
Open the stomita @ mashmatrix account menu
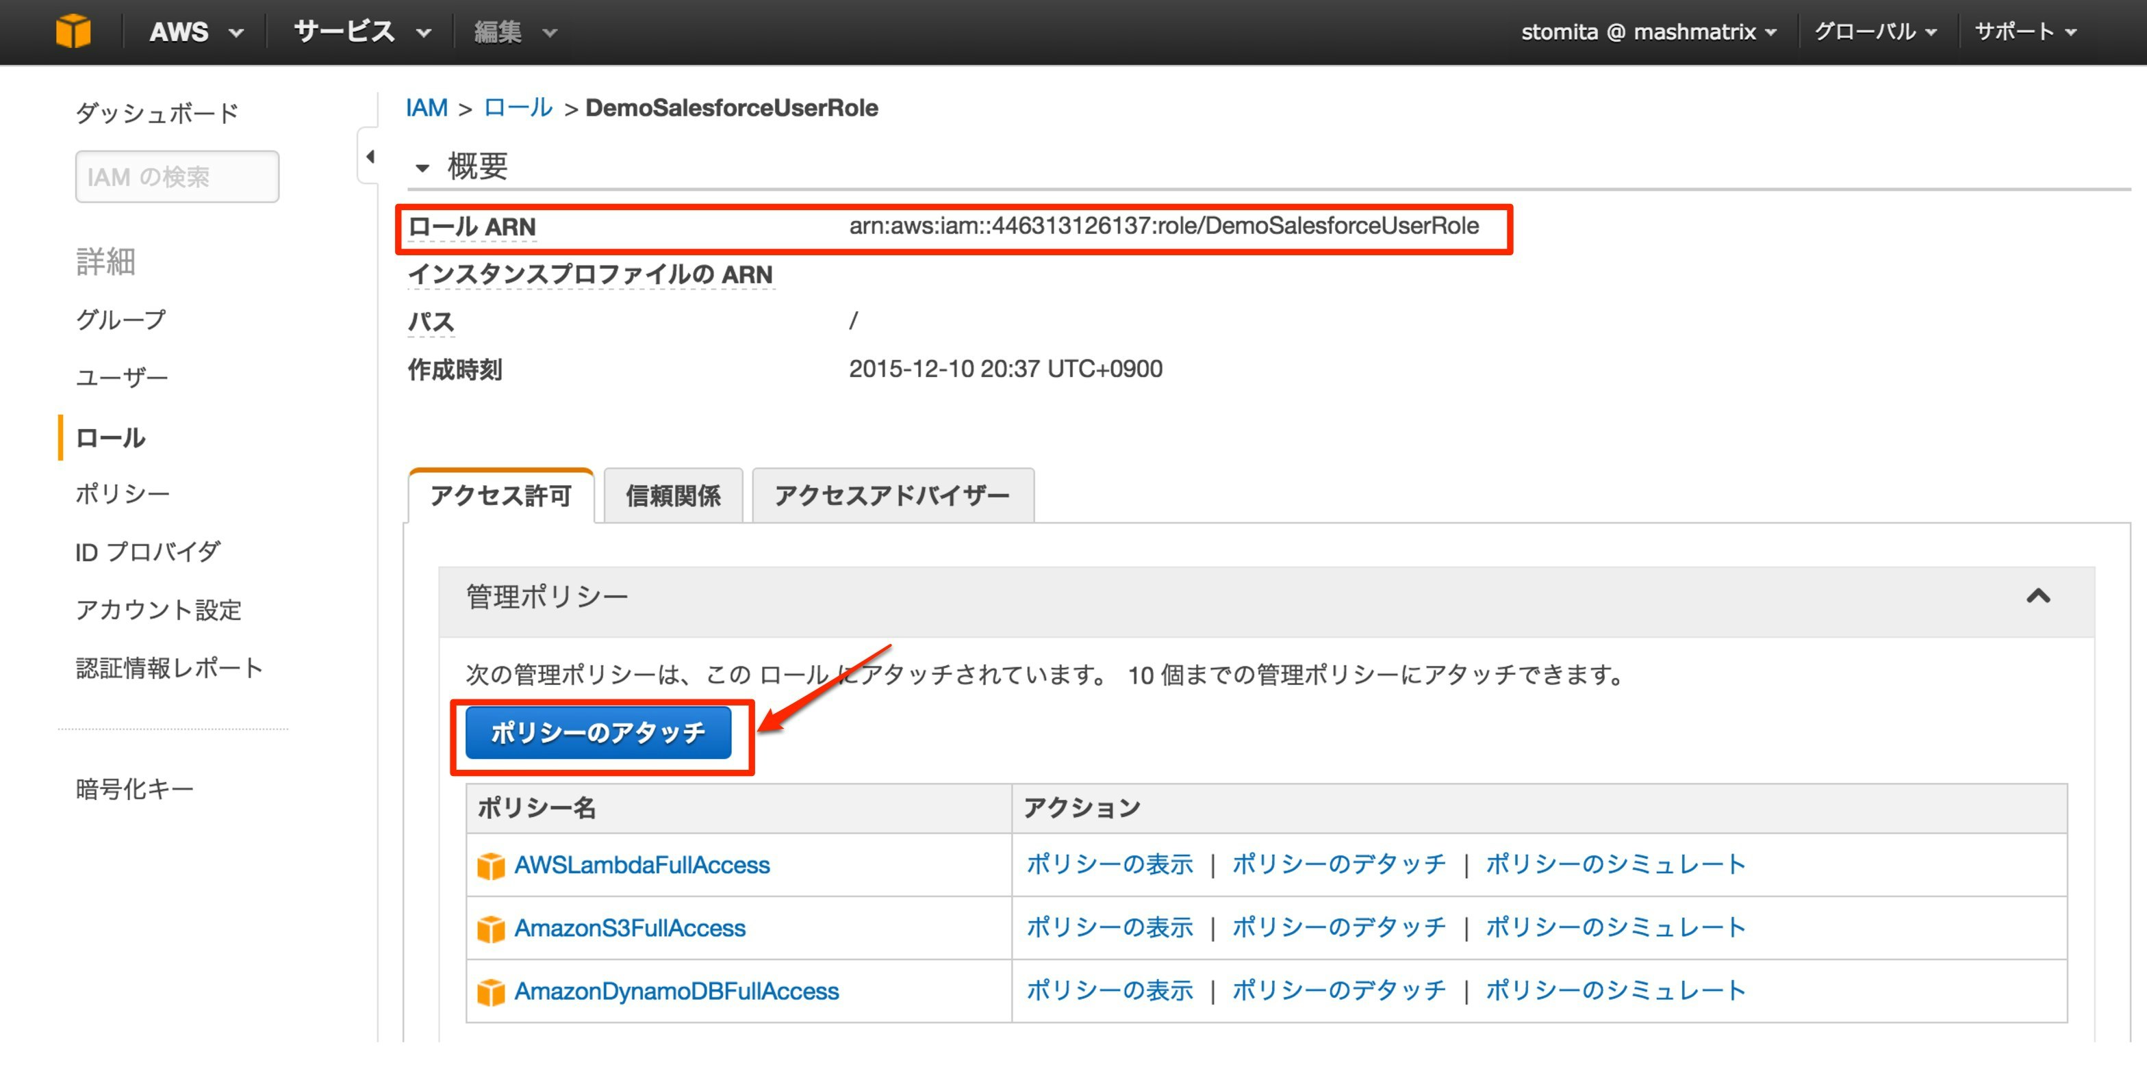click(1649, 31)
